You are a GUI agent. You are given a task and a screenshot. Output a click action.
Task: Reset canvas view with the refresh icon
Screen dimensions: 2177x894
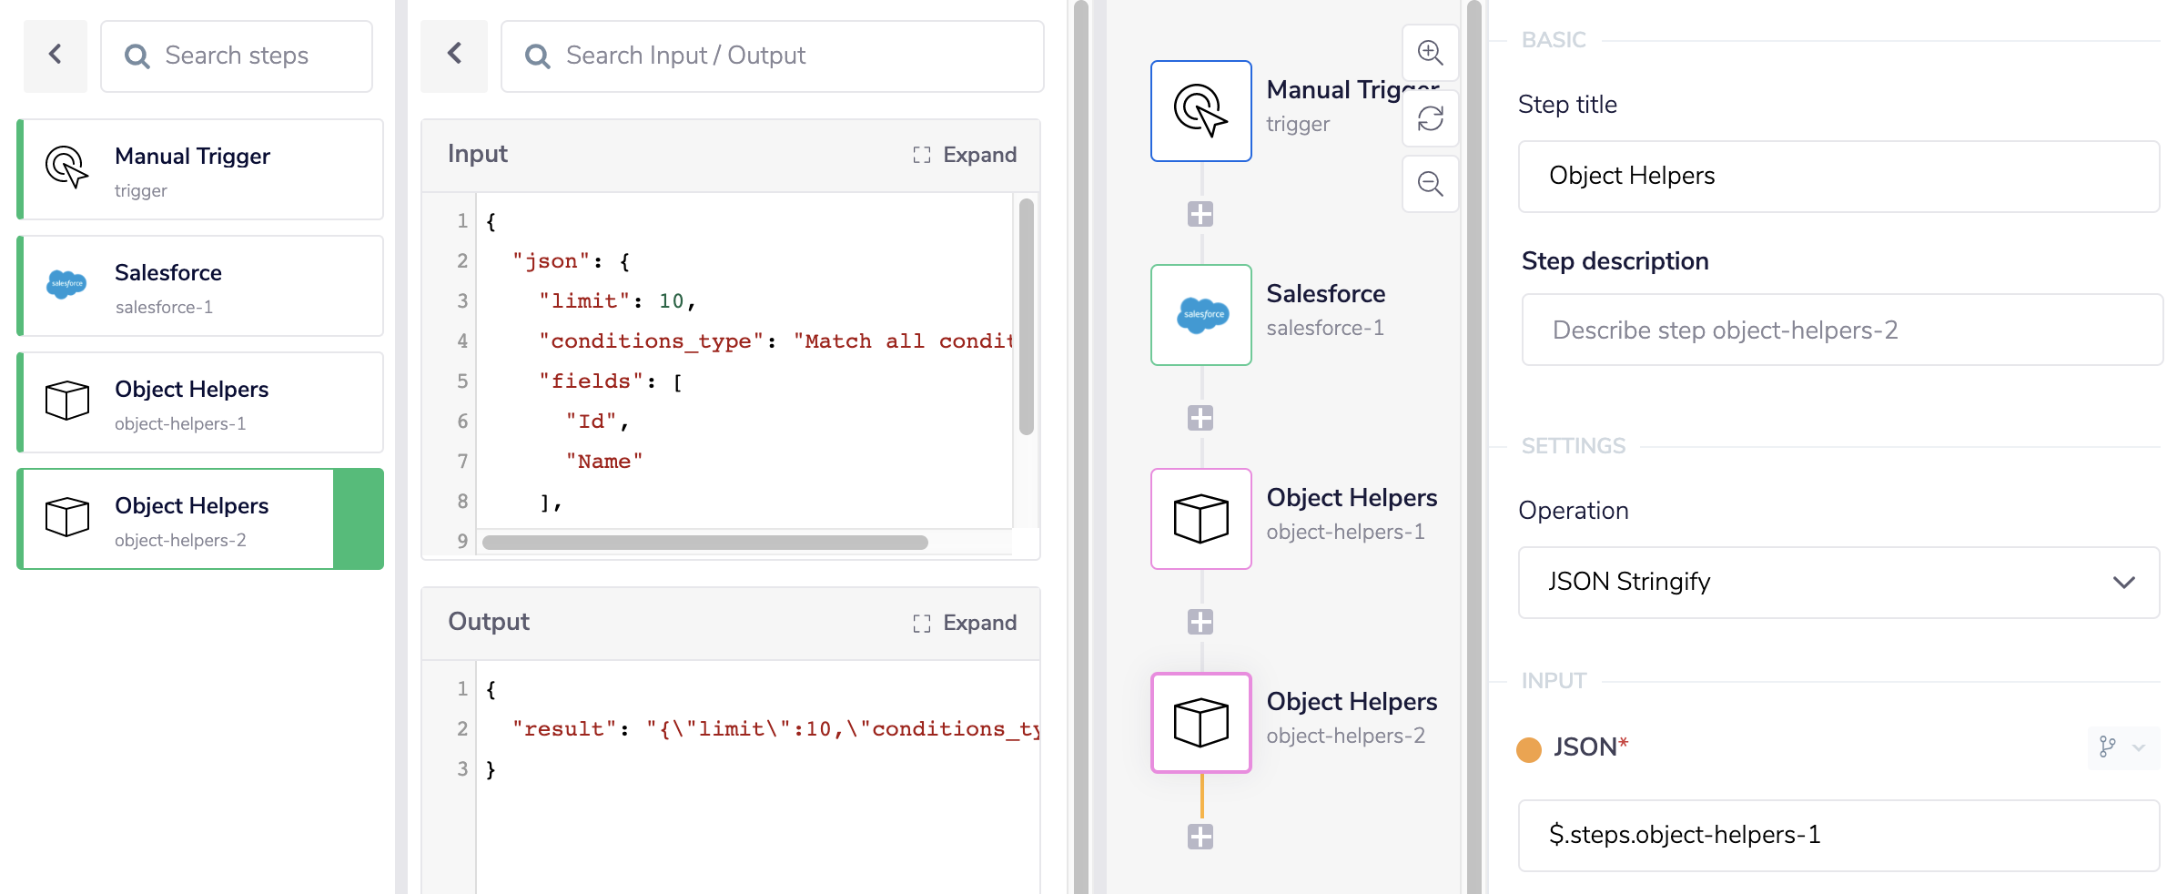click(x=1430, y=118)
